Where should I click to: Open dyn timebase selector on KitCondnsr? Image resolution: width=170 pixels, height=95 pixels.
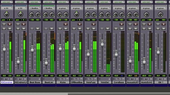[x=6, y=79]
